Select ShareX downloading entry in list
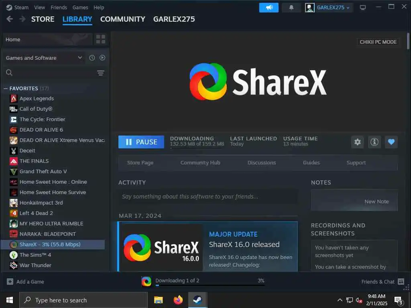The width and height of the screenshot is (411, 308). click(53, 245)
